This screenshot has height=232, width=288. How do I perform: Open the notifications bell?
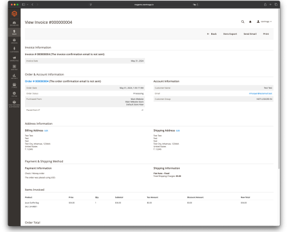(x=250, y=21)
